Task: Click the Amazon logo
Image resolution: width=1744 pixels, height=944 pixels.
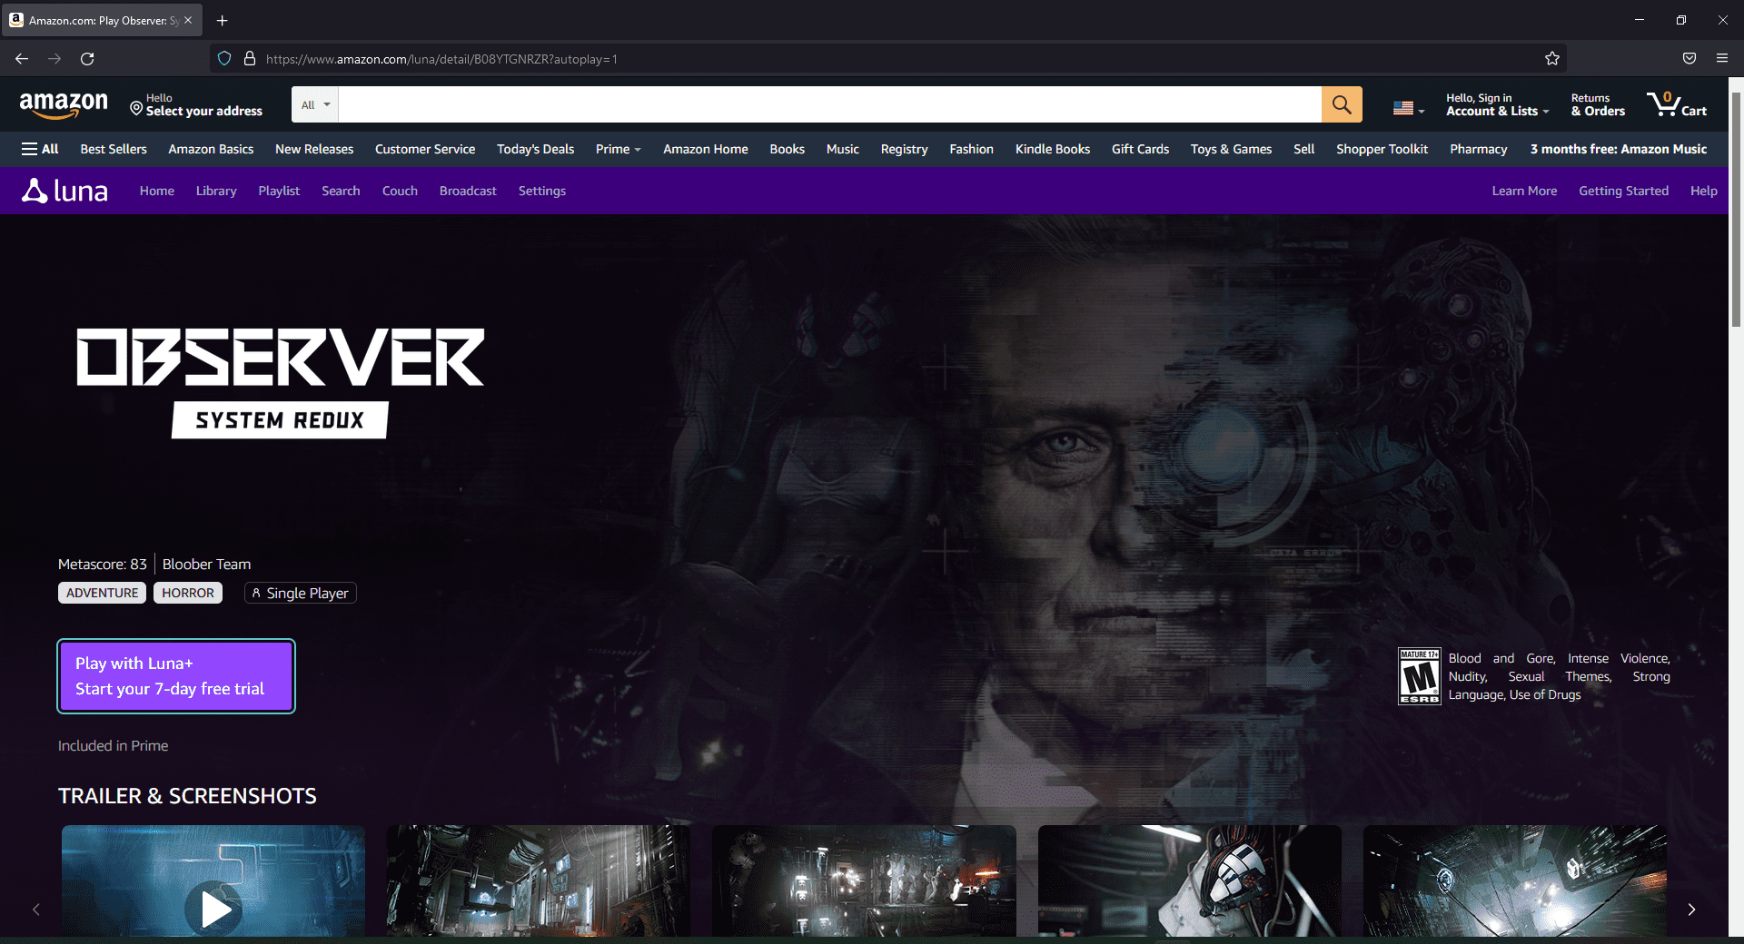Action: pyautogui.click(x=64, y=105)
